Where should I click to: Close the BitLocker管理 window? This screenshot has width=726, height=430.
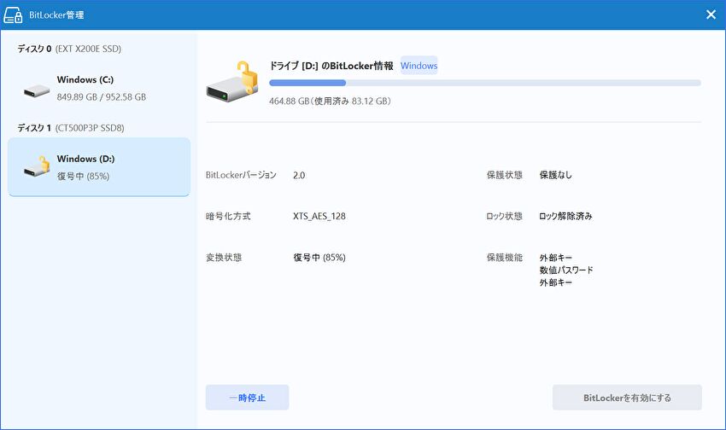pyautogui.click(x=711, y=15)
